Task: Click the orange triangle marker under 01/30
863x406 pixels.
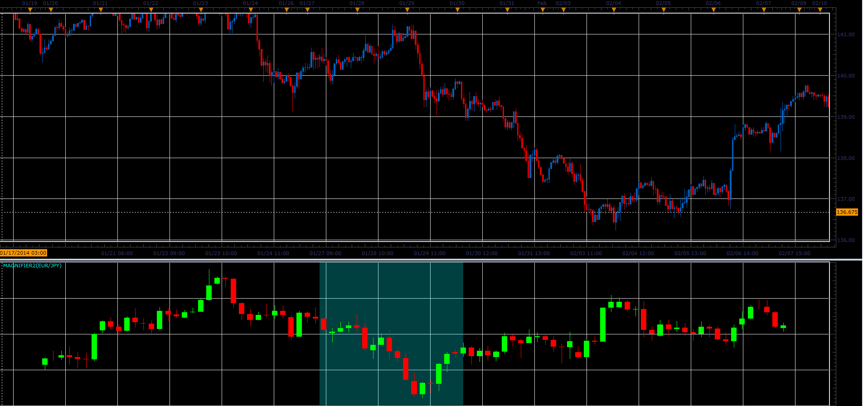Action: (x=457, y=10)
